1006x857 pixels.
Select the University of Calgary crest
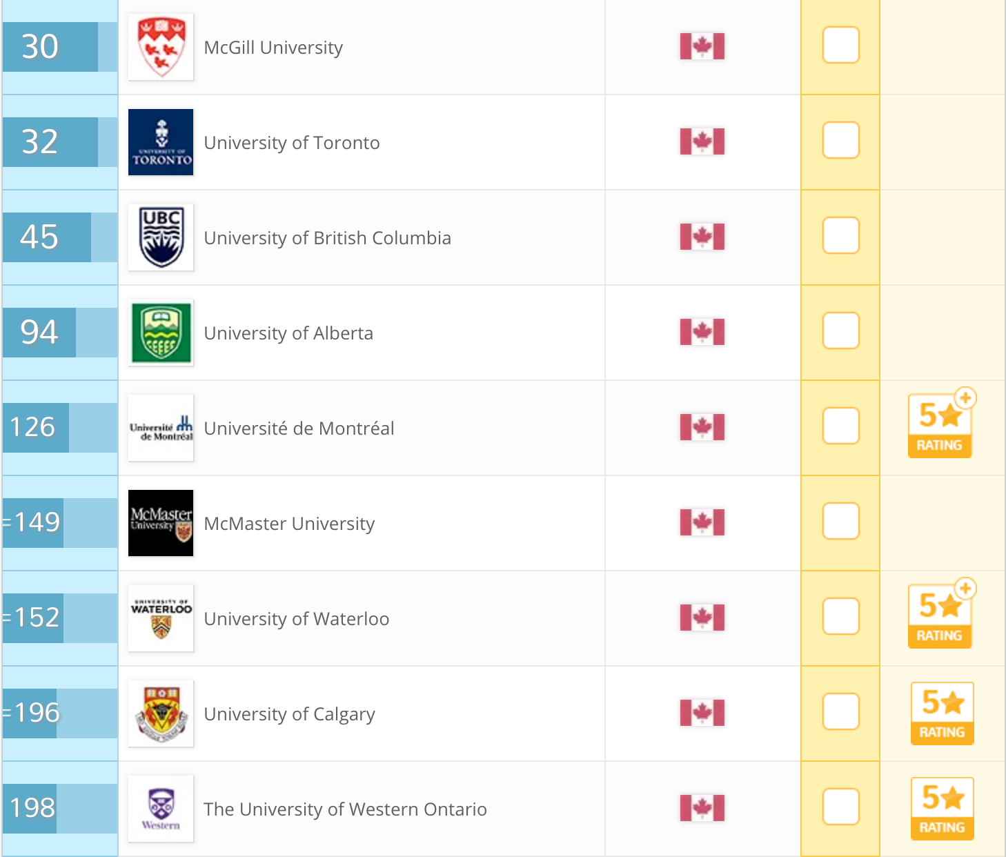coord(161,713)
